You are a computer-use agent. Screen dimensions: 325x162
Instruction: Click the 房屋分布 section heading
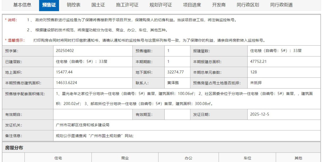pyautogui.click(x=14, y=148)
